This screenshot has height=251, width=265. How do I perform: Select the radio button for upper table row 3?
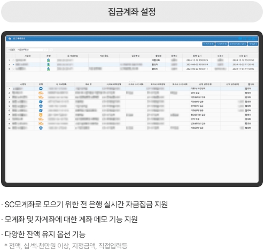click(x=13, y=69)
